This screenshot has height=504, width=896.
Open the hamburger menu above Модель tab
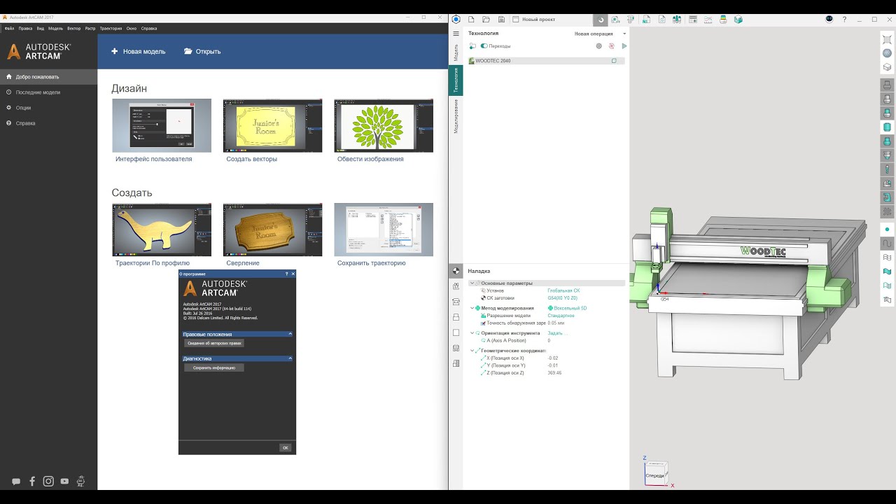point(456,34)
